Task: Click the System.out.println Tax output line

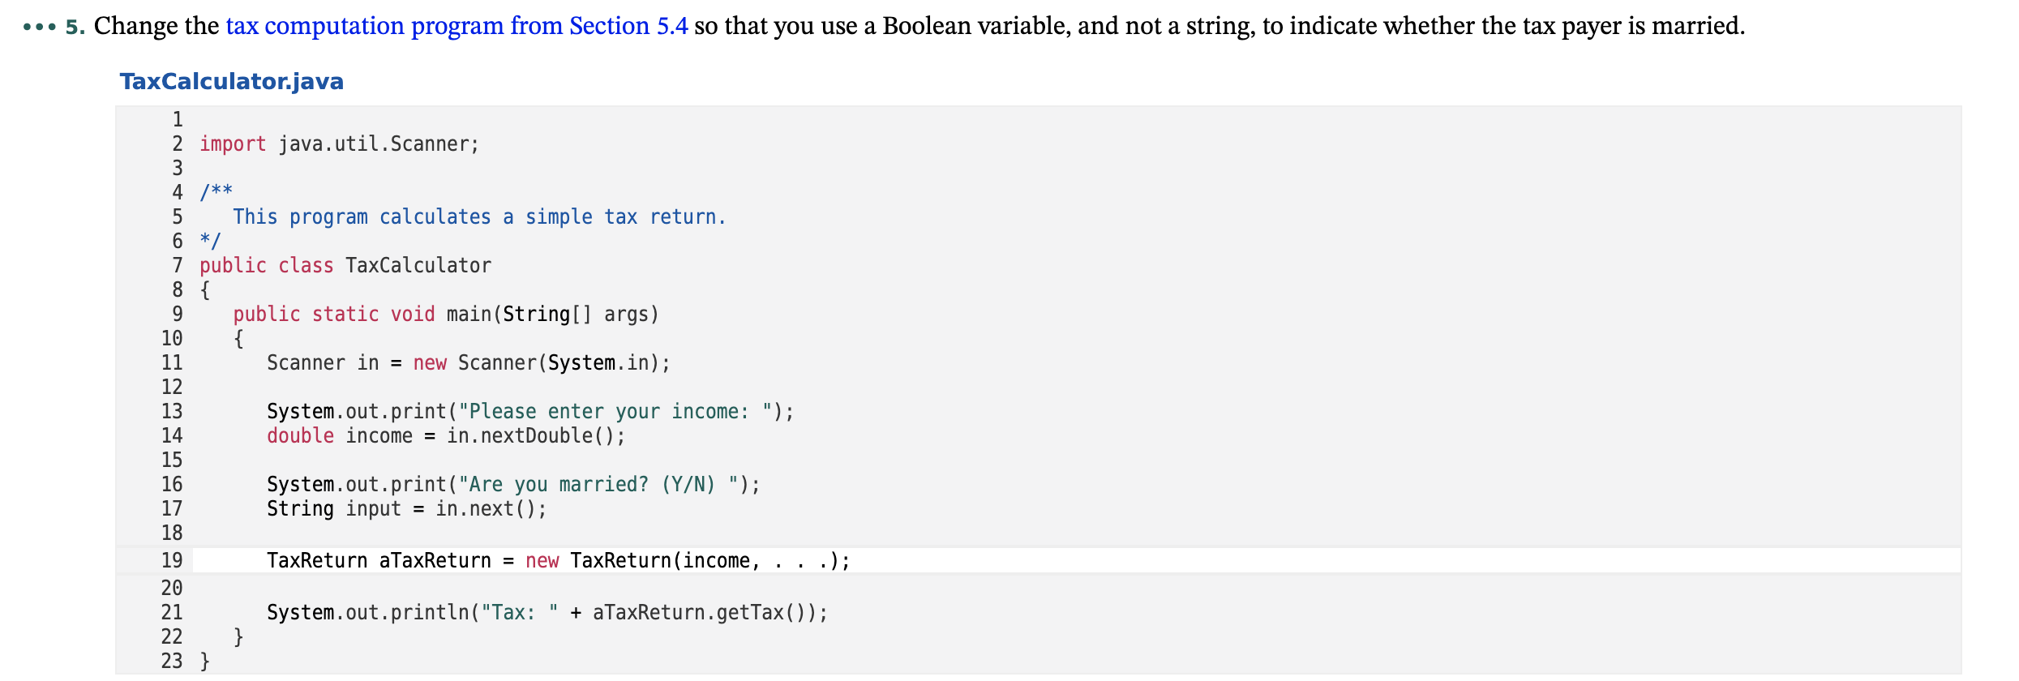Action: [547, 613]
